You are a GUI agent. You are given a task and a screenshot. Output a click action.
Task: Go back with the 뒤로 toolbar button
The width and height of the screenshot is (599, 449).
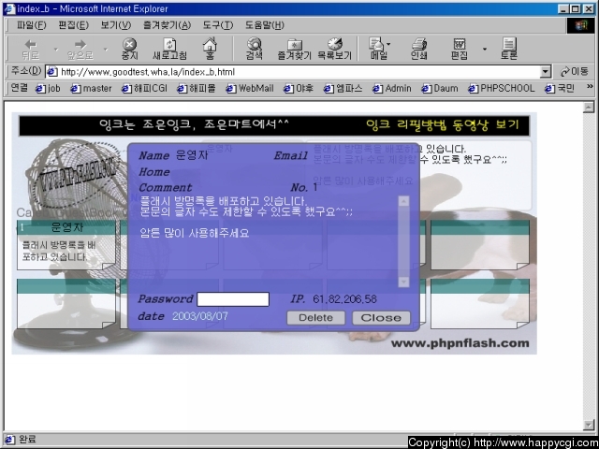[x=31, y=50]
